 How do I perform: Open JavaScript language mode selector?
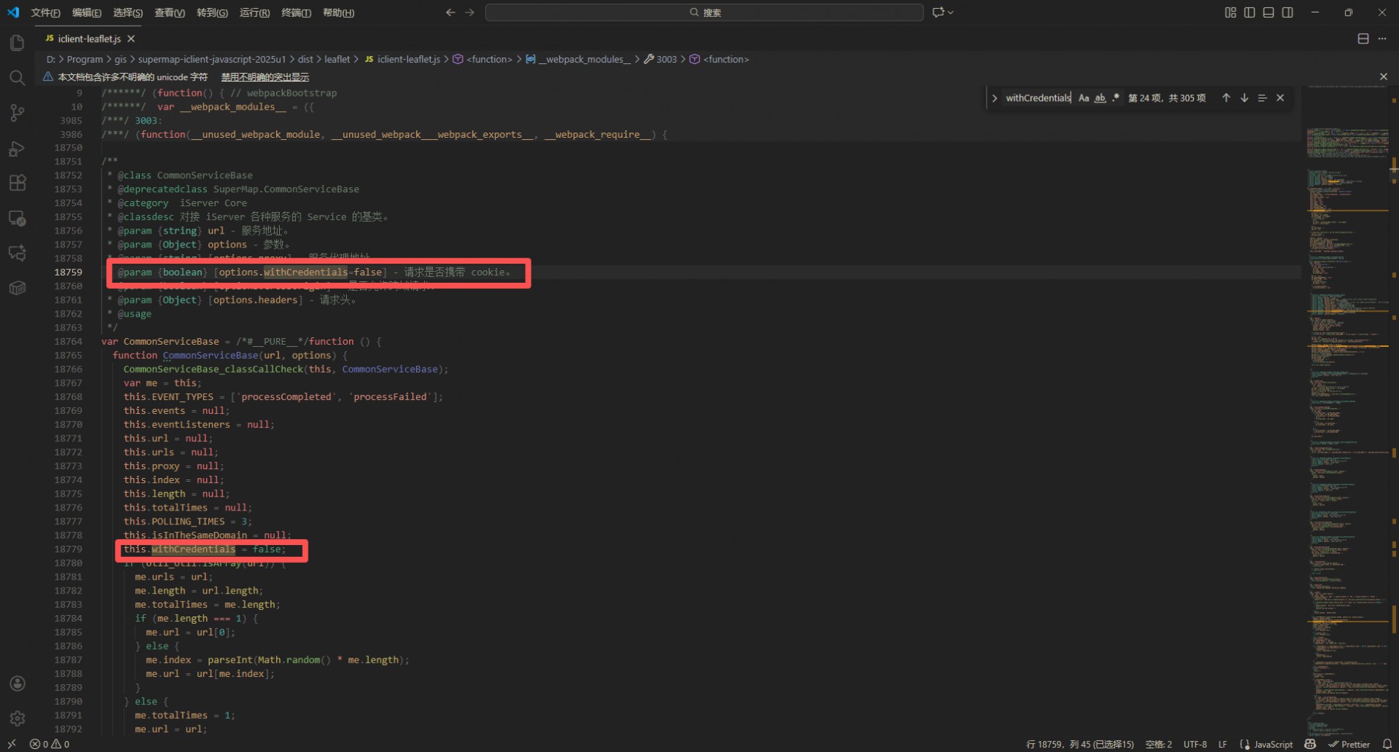(x=1272, y=744)
